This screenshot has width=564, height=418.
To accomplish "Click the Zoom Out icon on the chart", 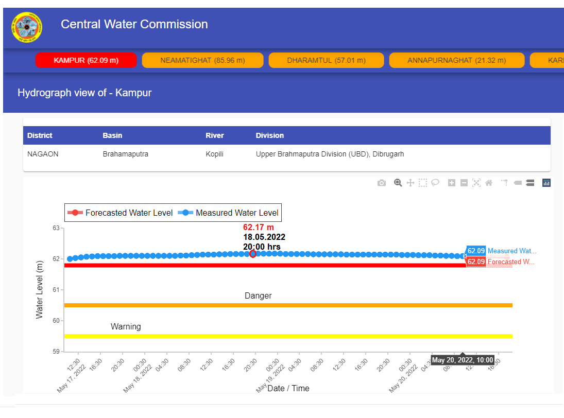I will 464,183.
